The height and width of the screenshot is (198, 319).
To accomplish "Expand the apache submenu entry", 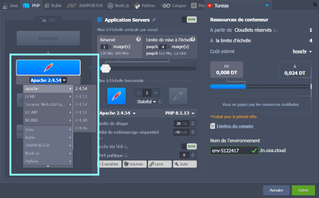I will tap(48, 89).
